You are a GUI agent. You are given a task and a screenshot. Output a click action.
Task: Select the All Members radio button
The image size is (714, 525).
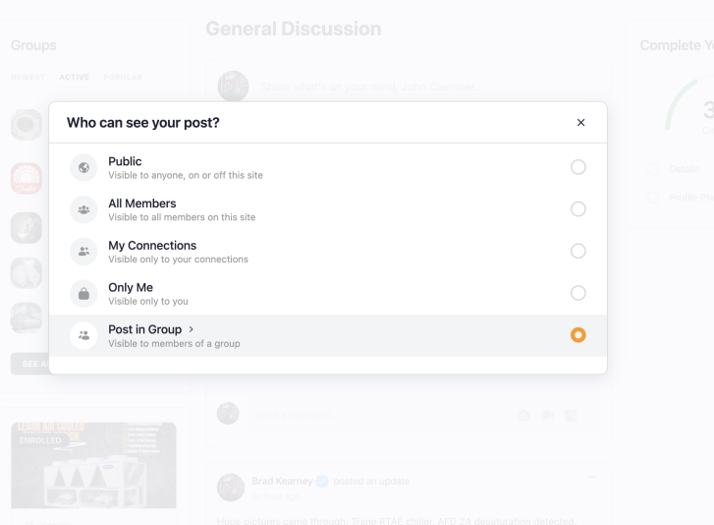coord(578,209)
